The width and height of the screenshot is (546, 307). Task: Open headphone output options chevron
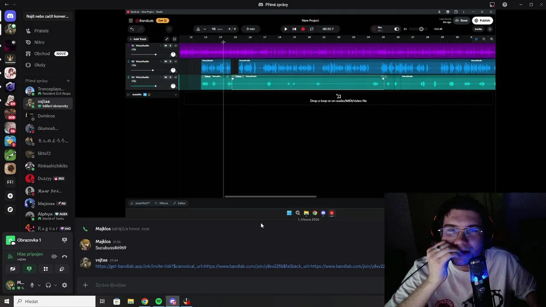coord(55,285)
